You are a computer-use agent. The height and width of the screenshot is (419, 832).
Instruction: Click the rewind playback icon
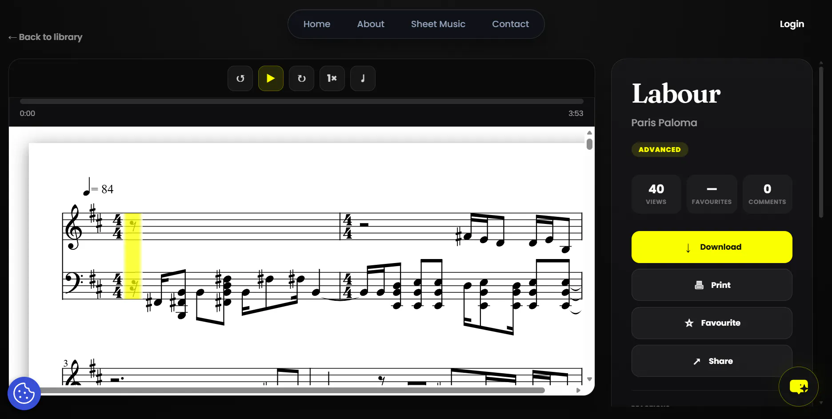coord(240,79)
